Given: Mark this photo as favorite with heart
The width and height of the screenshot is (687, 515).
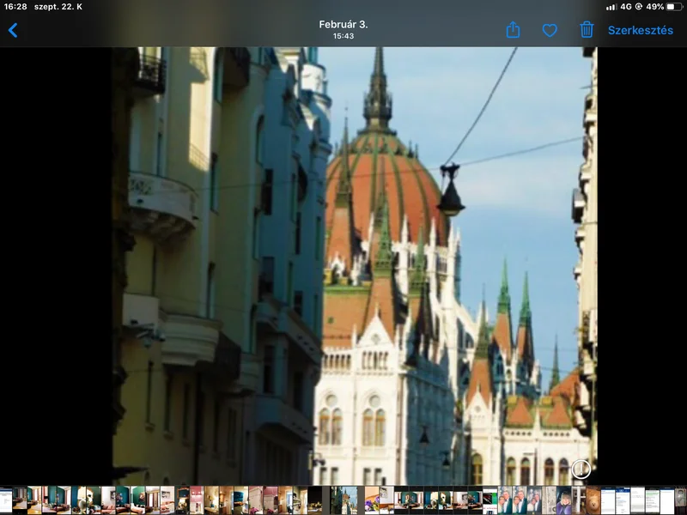Looking at the screenshot, I should pyautogui.click(x=550, y=30).
